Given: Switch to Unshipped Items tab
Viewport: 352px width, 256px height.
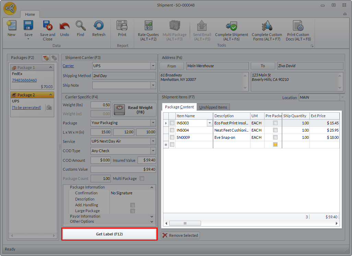Looking at the screenshot, I should [x=213, y=107].
